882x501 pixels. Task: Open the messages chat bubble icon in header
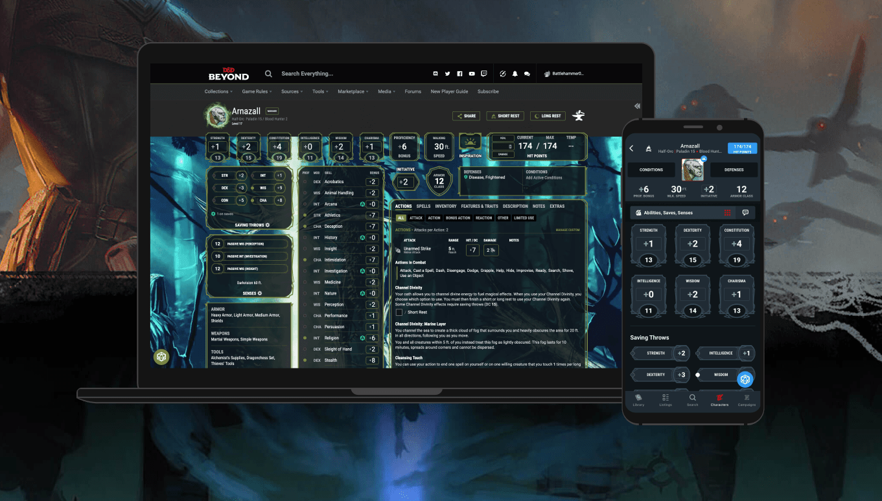(x=527, y=74)
